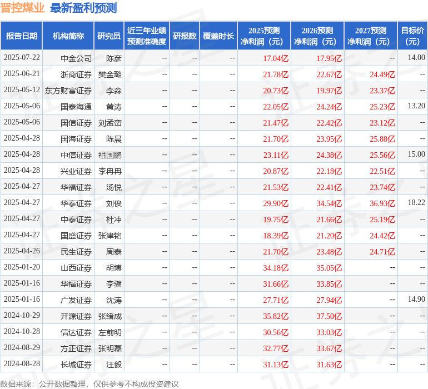This screenshot has width=428, height=389.
Task: Click target price 13.20
Action: click(x=416, y=106)
